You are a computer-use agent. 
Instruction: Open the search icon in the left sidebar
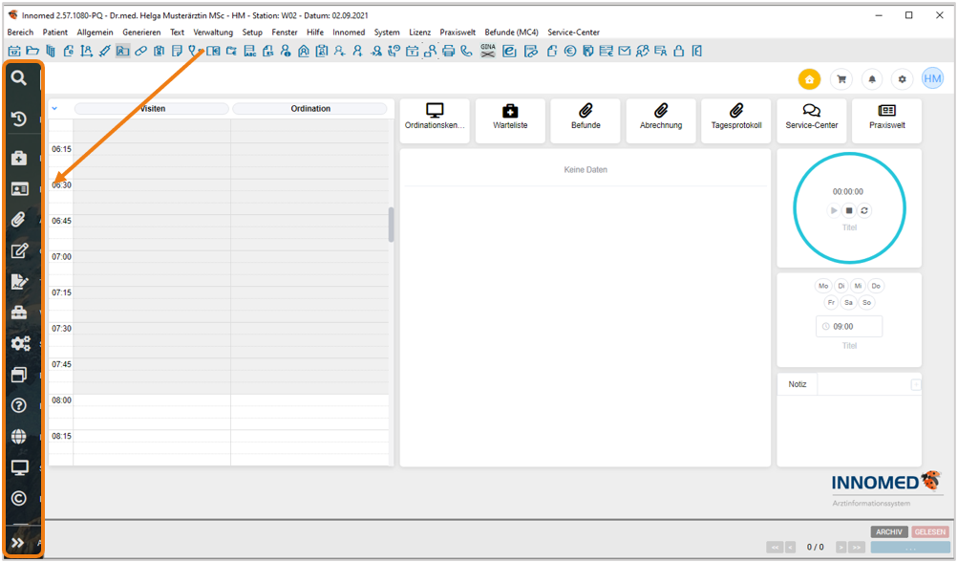(19, 78)
